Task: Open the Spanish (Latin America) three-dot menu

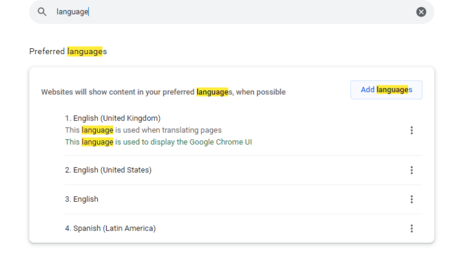Action: (412, 228)
